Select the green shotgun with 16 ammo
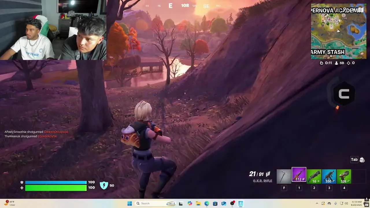The width and height of the screenshot is (370, 208). point(314,177)
